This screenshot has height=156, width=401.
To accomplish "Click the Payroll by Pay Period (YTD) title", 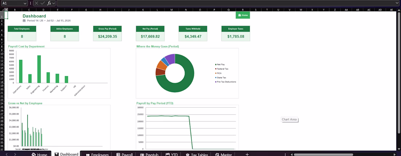I will click(155, 103).
